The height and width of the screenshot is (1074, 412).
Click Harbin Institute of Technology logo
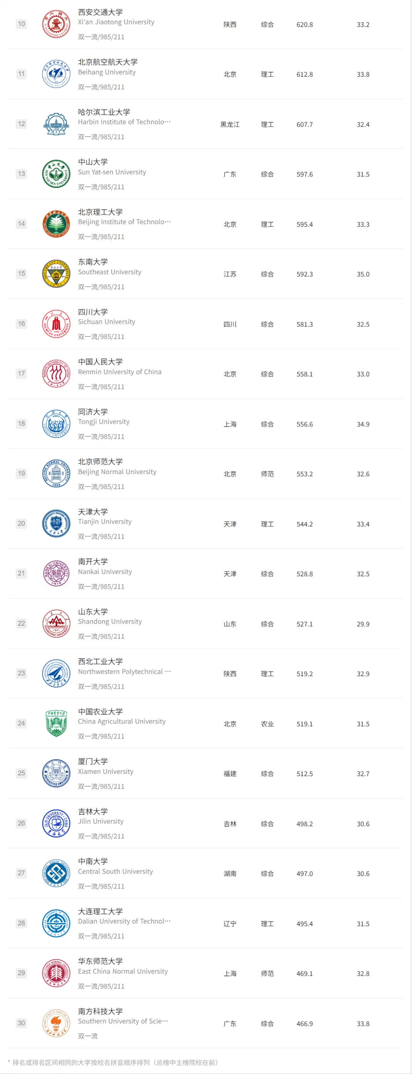[x=56, y=124]
